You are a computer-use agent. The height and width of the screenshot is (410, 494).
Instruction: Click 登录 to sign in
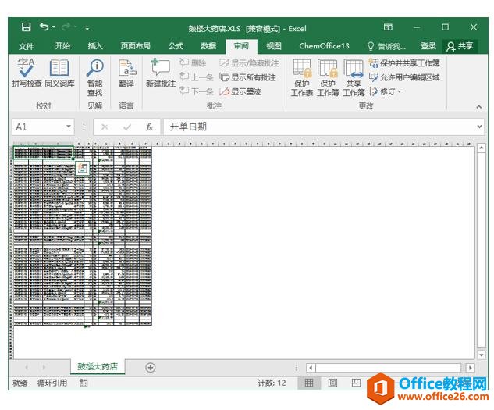[x=428, y=46]
